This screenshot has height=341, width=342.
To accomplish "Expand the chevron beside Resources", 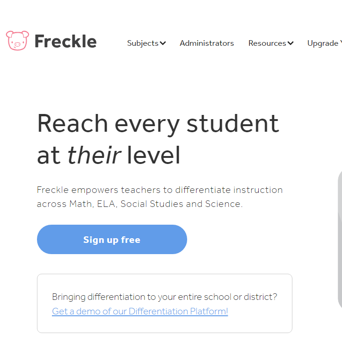I will 291,43.
